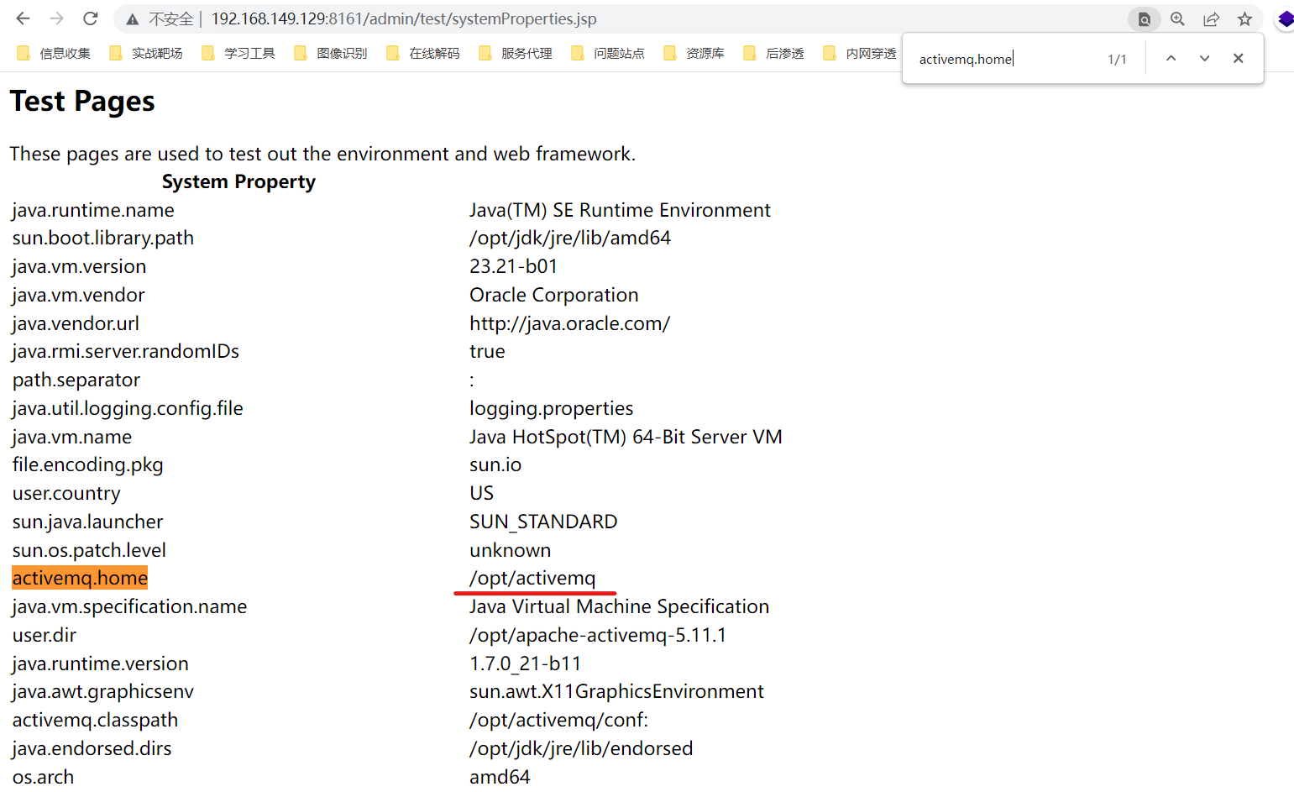The image size is (1294, 792).
Task: Open the 内网穿透 bookmark folder
Action: coord(861,53)
